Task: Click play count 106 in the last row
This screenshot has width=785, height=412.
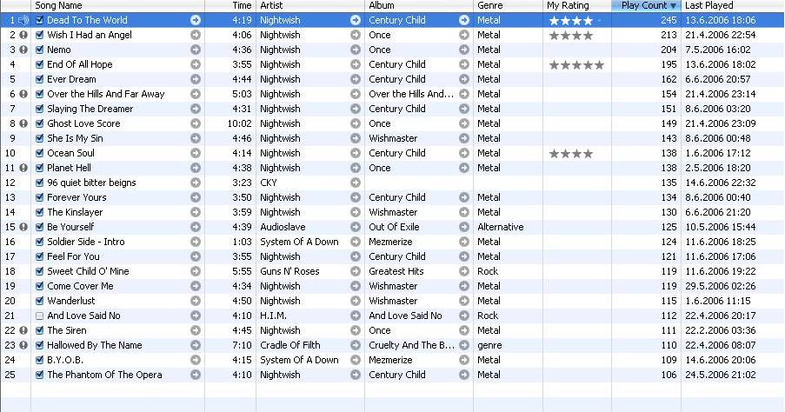Action: [669, 375]
